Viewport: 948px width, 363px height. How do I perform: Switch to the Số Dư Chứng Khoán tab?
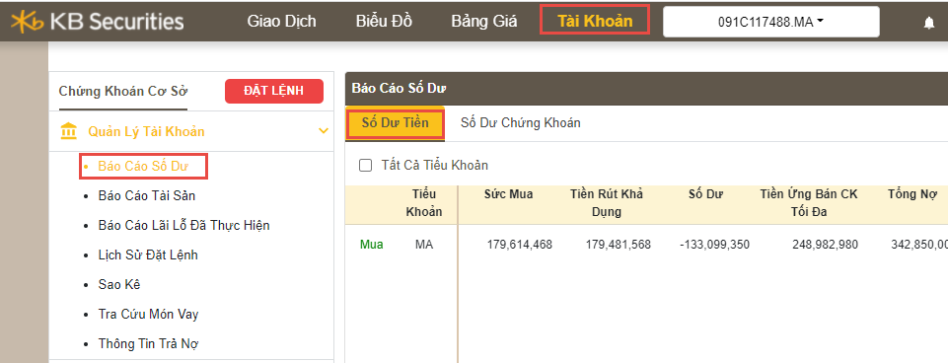pyautogui.click(x=521, y=123)
